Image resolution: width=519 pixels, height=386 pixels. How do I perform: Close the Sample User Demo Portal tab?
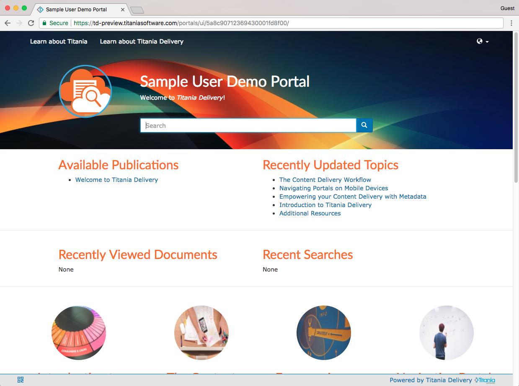click(123, 9)
